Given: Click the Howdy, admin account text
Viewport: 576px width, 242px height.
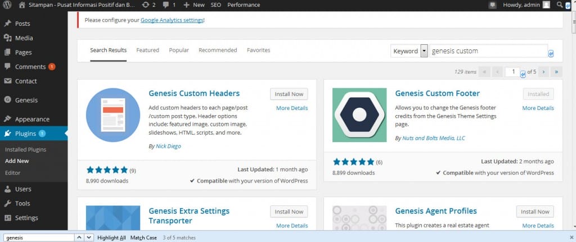Looking at the screenshot, I should click(x=521, y=4).
